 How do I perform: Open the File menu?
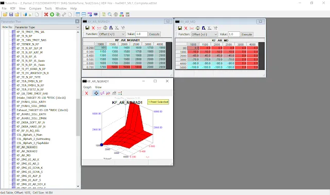point(4,8)
